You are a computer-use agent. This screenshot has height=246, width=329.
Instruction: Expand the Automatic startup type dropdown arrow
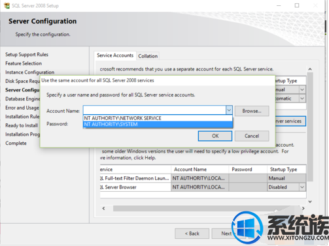(302, 99)
